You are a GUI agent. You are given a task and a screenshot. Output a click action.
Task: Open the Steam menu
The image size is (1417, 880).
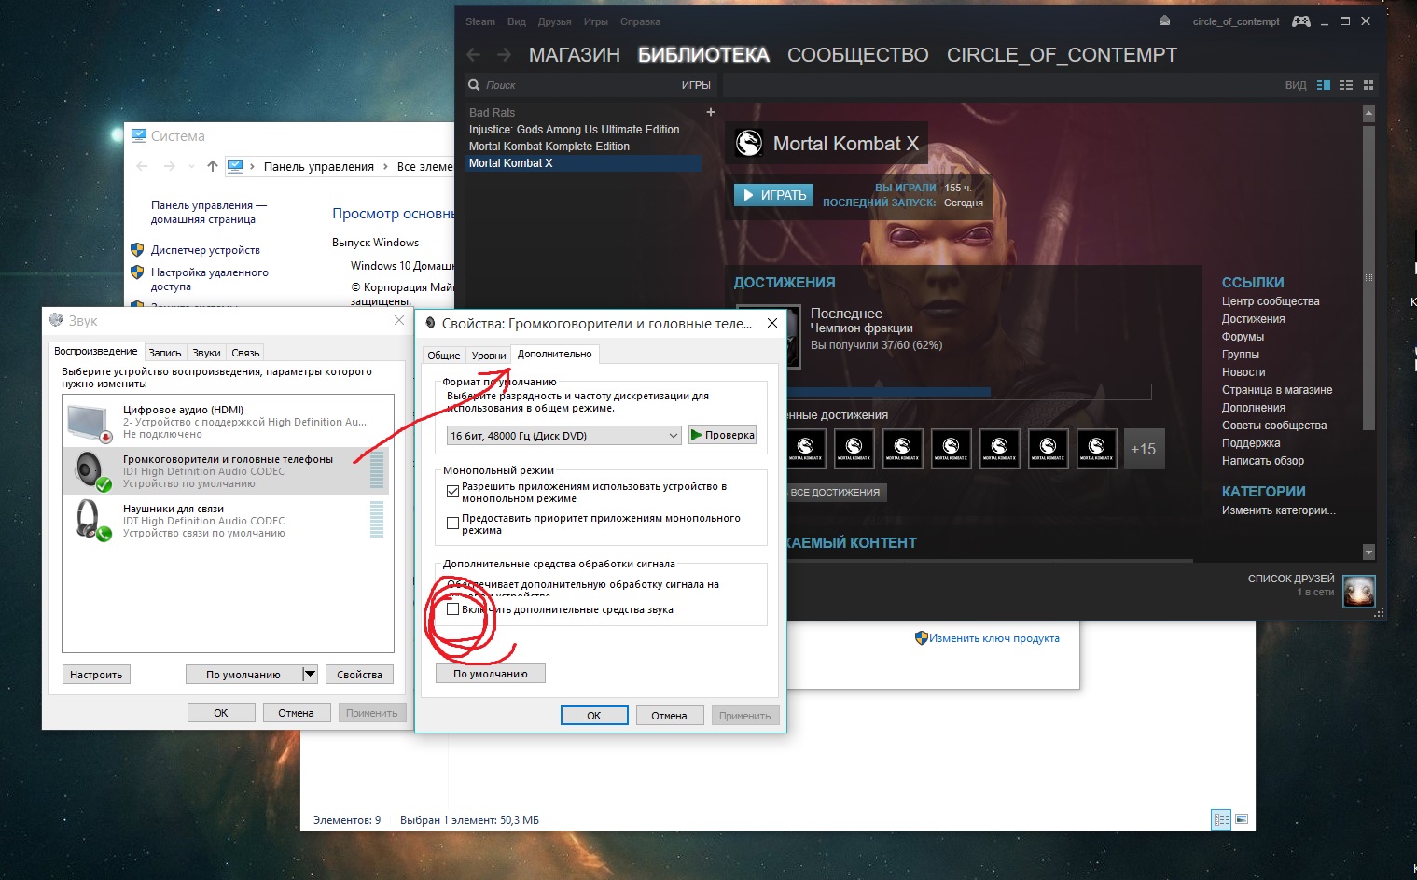coord(480,21)
